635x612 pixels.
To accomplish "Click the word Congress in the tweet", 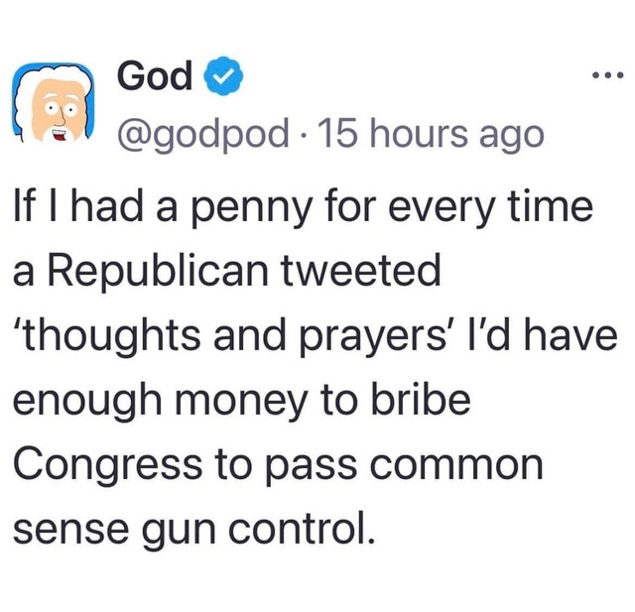I will click(108, 467).
